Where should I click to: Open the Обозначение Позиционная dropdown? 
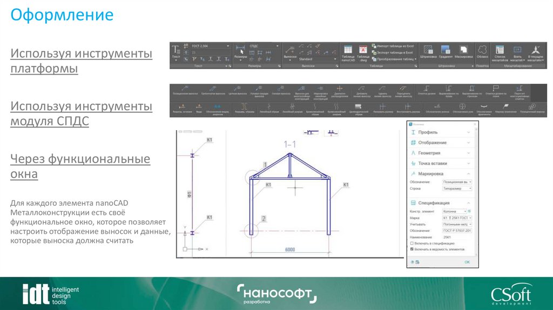click(457, 182)
